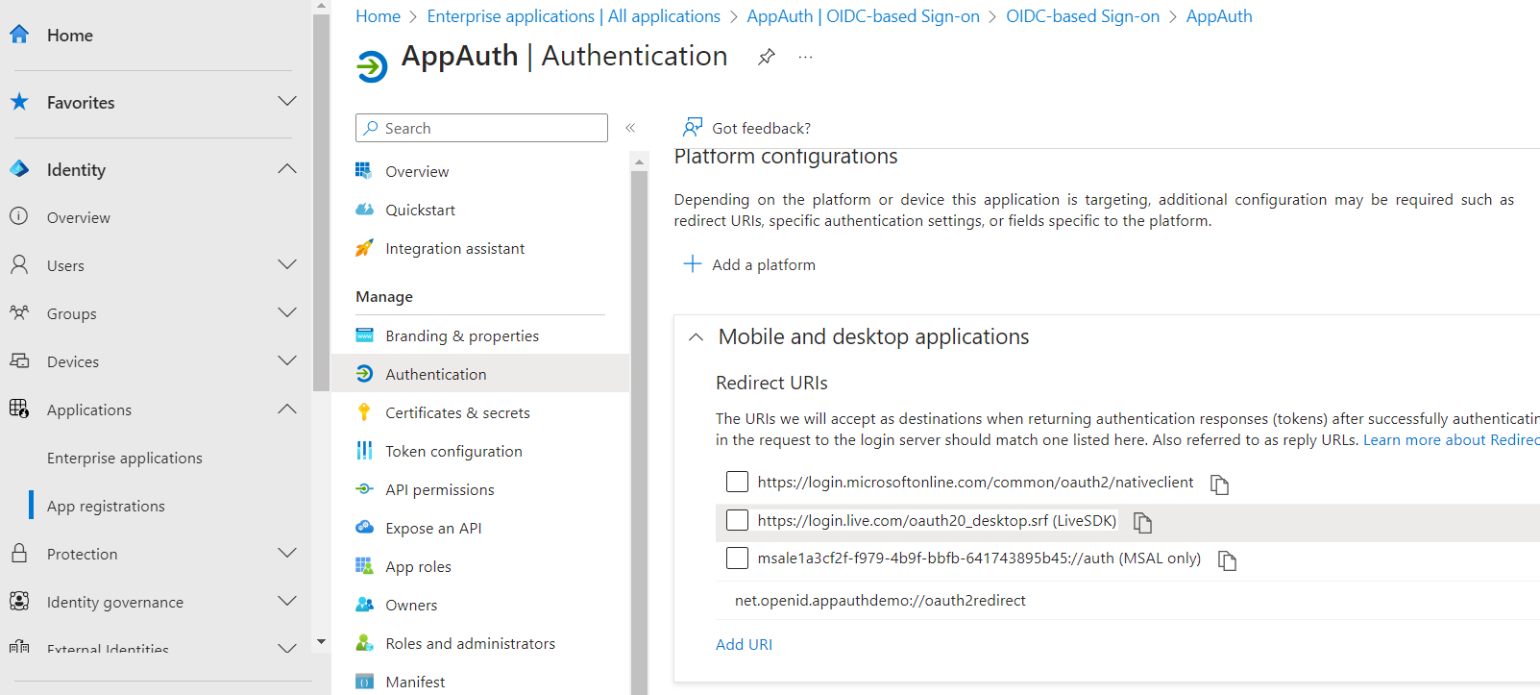
Task: Collapse the Identity section chevron
Action: click(x=286, y=168)
